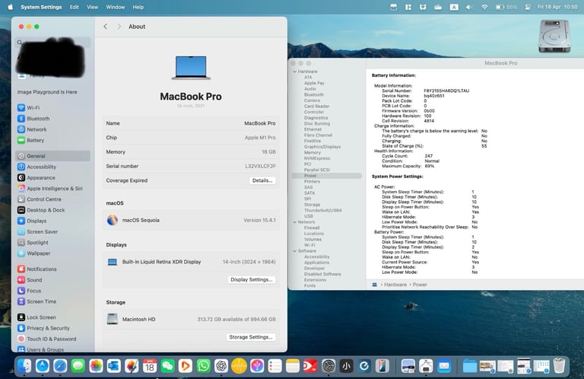Select Graphics/Displays in System Information sidebar
The height and width of the screenshot is (379, 584).
pos(322,147)
